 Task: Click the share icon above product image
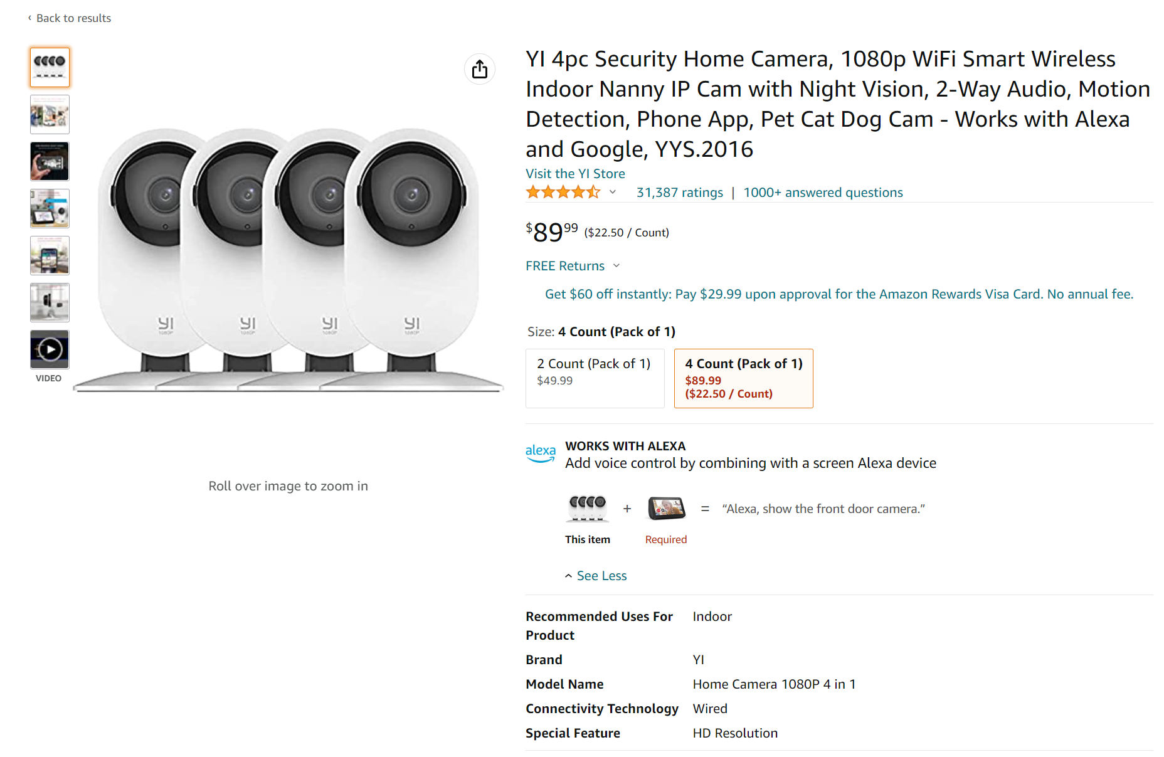480,69
